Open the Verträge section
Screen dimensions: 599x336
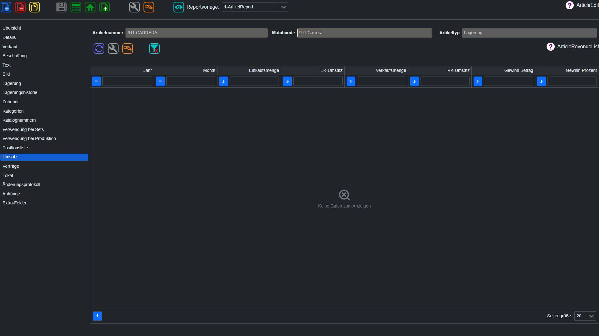44,166
